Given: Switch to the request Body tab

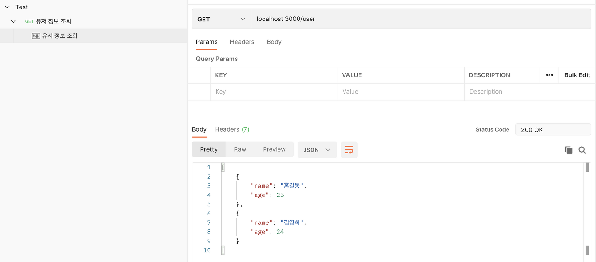Looking at the screenshot, I should [x=274, y=42].
